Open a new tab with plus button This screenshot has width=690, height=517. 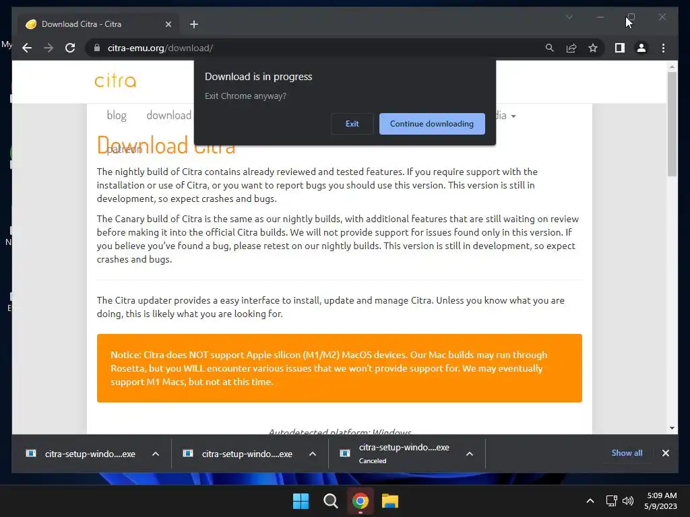click(x=193, y=24)
